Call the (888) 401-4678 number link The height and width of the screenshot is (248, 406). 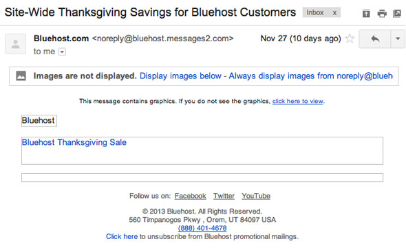click(x=202, y=228)
